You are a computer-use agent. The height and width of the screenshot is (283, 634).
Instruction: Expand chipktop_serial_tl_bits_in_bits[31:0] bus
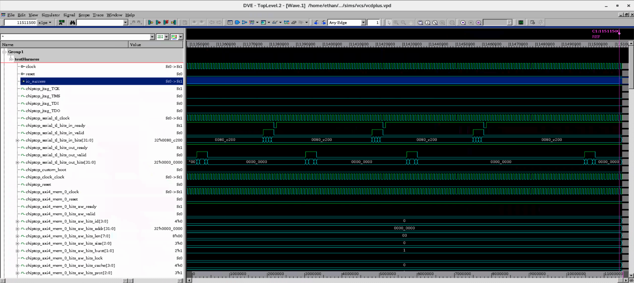(x=17, y=140)
